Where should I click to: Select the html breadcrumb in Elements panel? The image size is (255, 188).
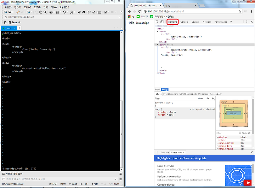[157, 89]
